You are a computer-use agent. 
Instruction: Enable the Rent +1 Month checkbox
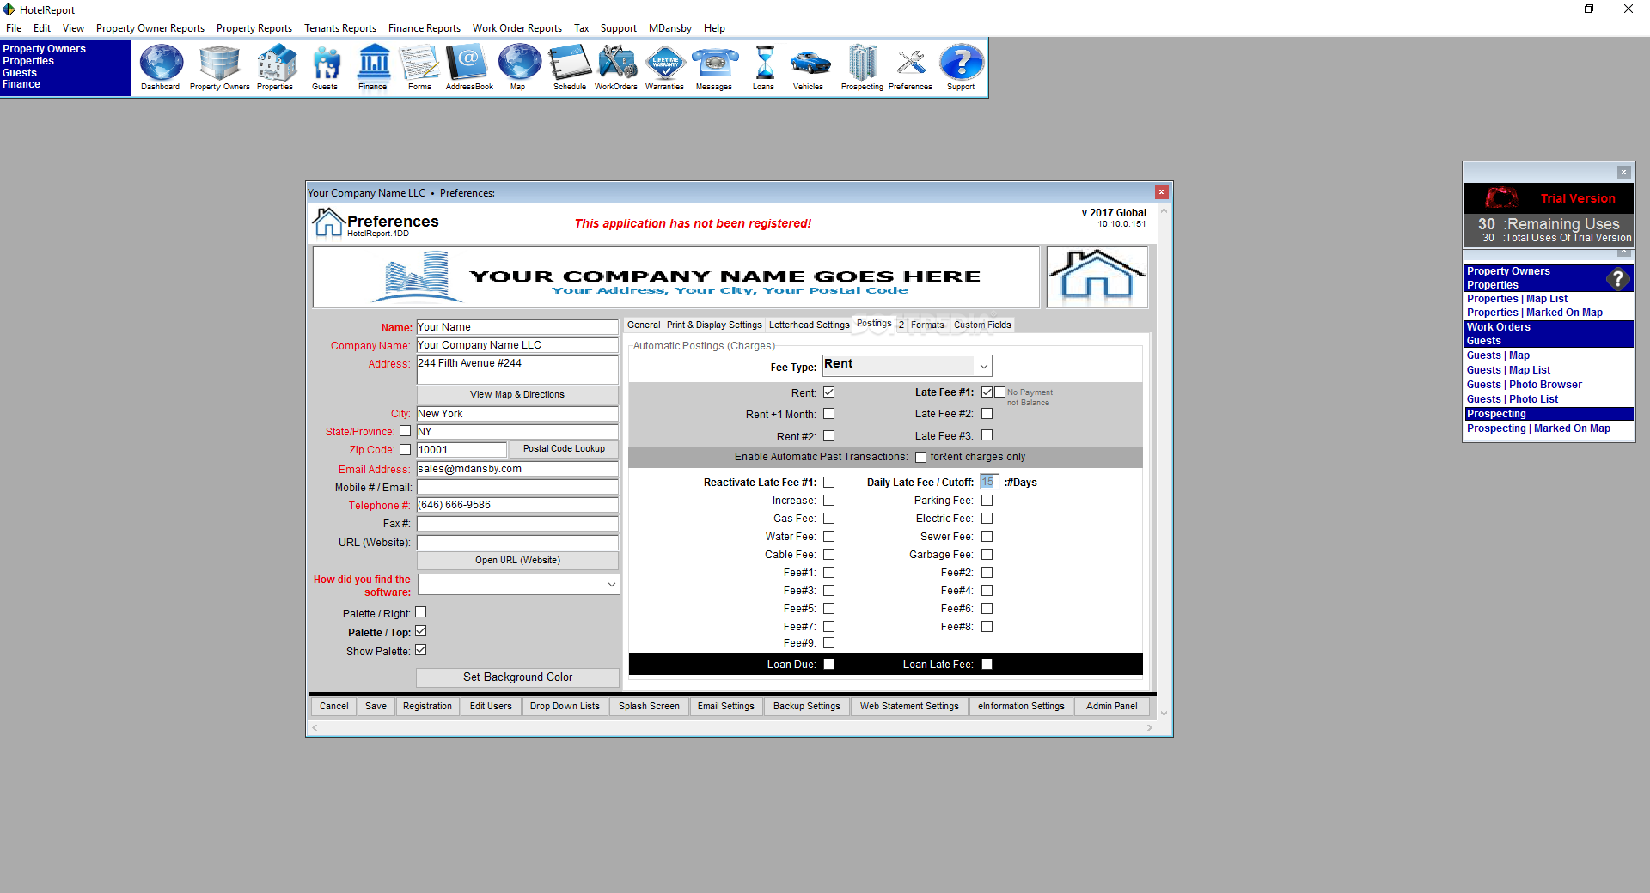829,414
